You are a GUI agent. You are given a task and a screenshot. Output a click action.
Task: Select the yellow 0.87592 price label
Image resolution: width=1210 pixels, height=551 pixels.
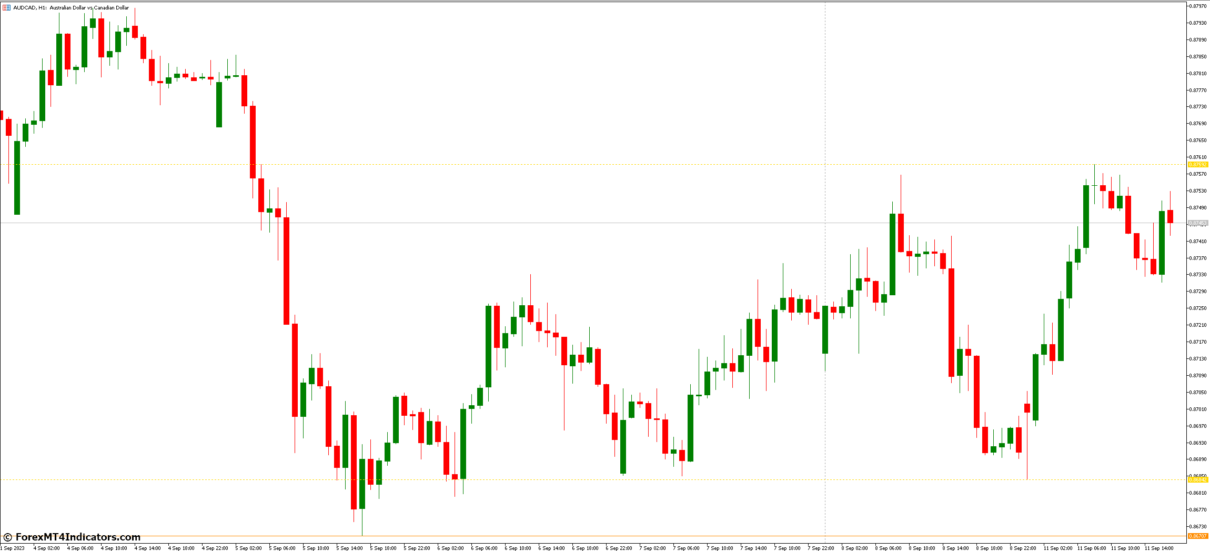[1198, 165]
